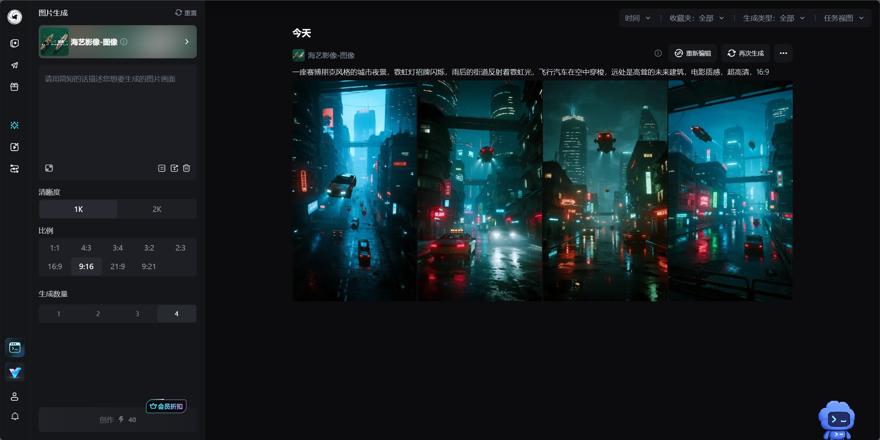Open the 任务视图 dropdown
This screenshot has width=880, height=440.
[x=844, y=18]
